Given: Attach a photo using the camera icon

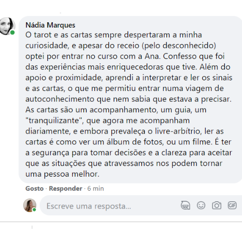Looking at the screenshot, I should click(216, 205).
